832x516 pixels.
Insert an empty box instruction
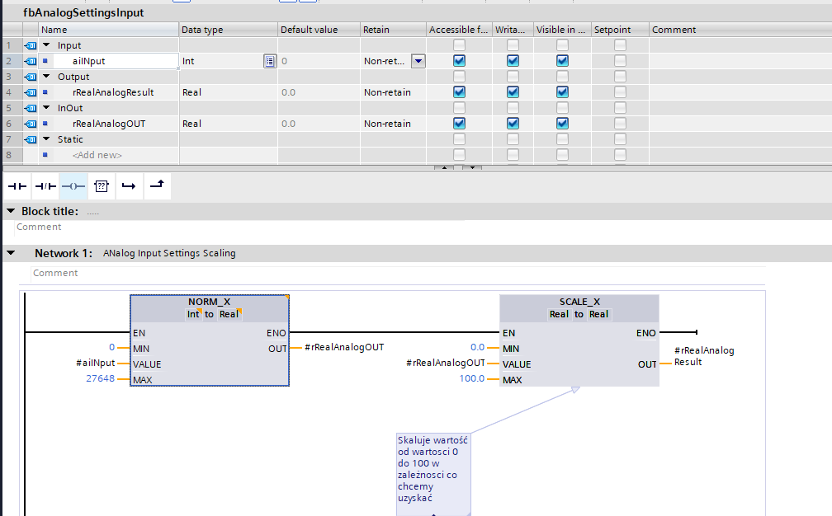(101, 187)
